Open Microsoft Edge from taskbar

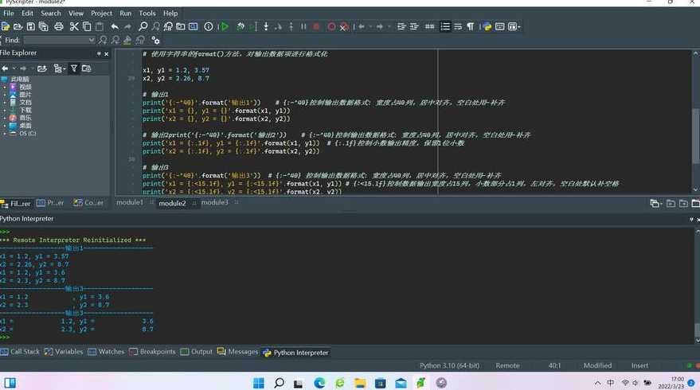[x=319, y=382]
